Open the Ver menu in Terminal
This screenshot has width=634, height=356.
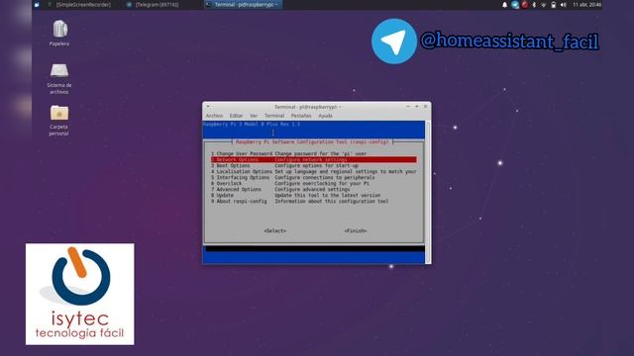click(x=254, y=116)
